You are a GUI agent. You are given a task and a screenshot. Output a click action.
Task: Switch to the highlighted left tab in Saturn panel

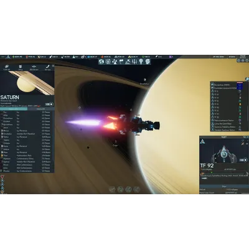click(14, 109)
